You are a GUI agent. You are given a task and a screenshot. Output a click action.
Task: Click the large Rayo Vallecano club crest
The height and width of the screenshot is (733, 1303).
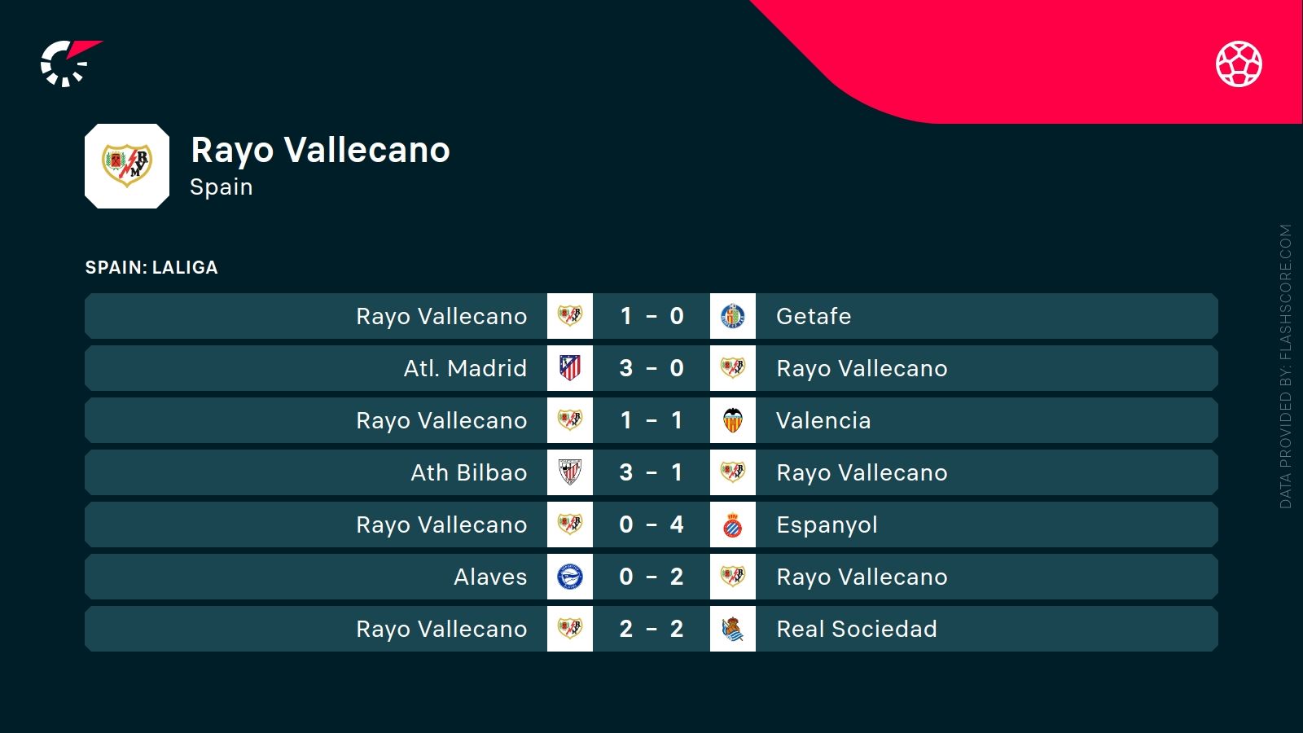point(127,166)
